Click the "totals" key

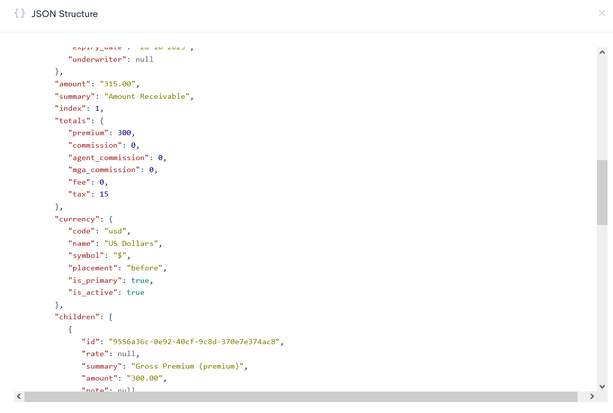70,121
